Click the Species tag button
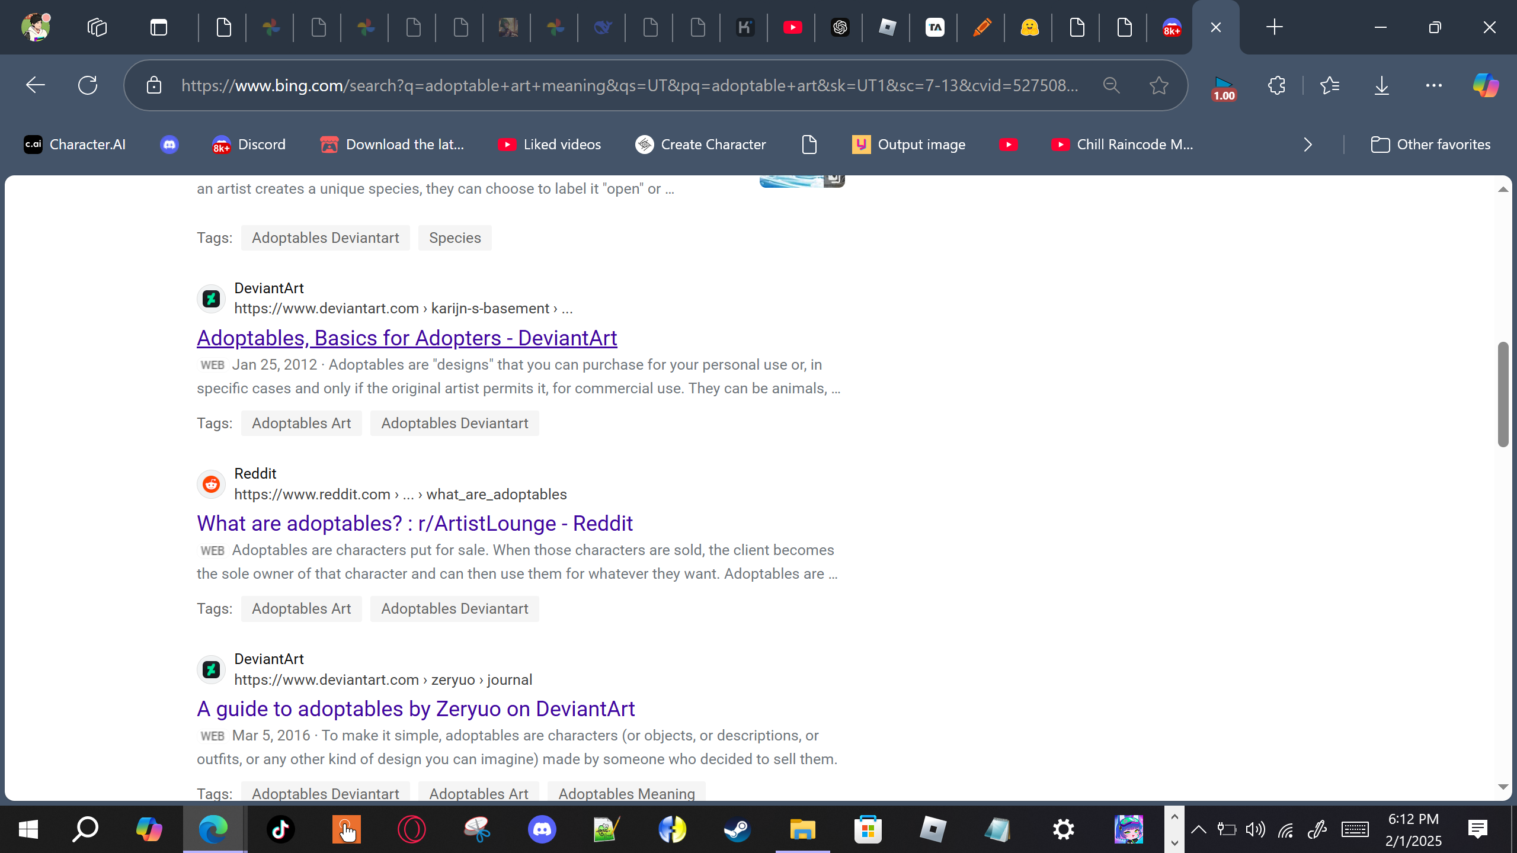This screenshot has height=853, width=1517. [x=455, y=238]
